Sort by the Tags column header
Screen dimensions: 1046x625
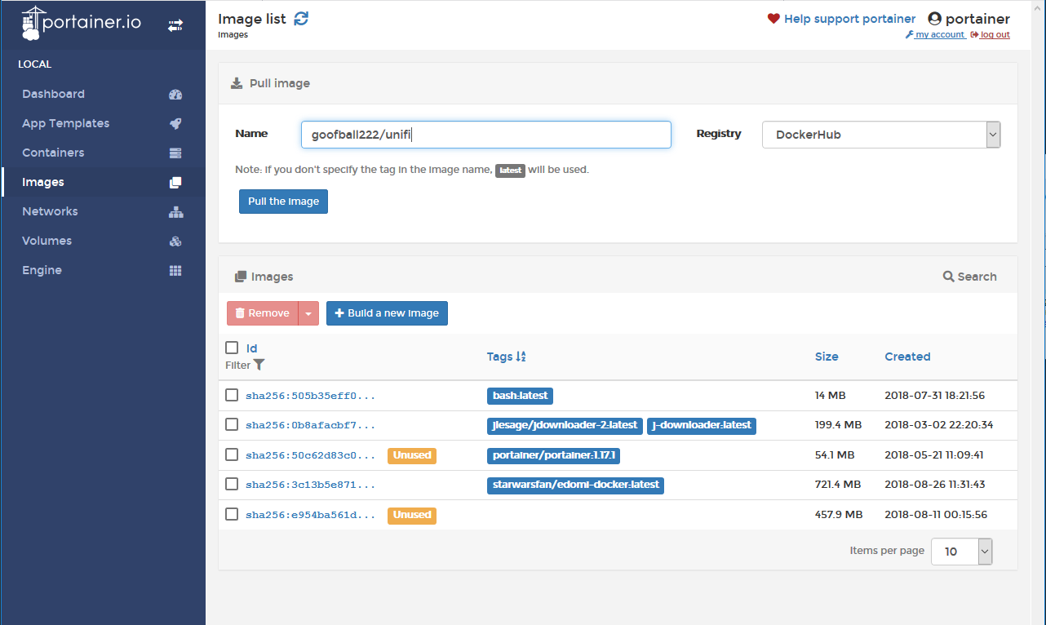tap(499, 357)
